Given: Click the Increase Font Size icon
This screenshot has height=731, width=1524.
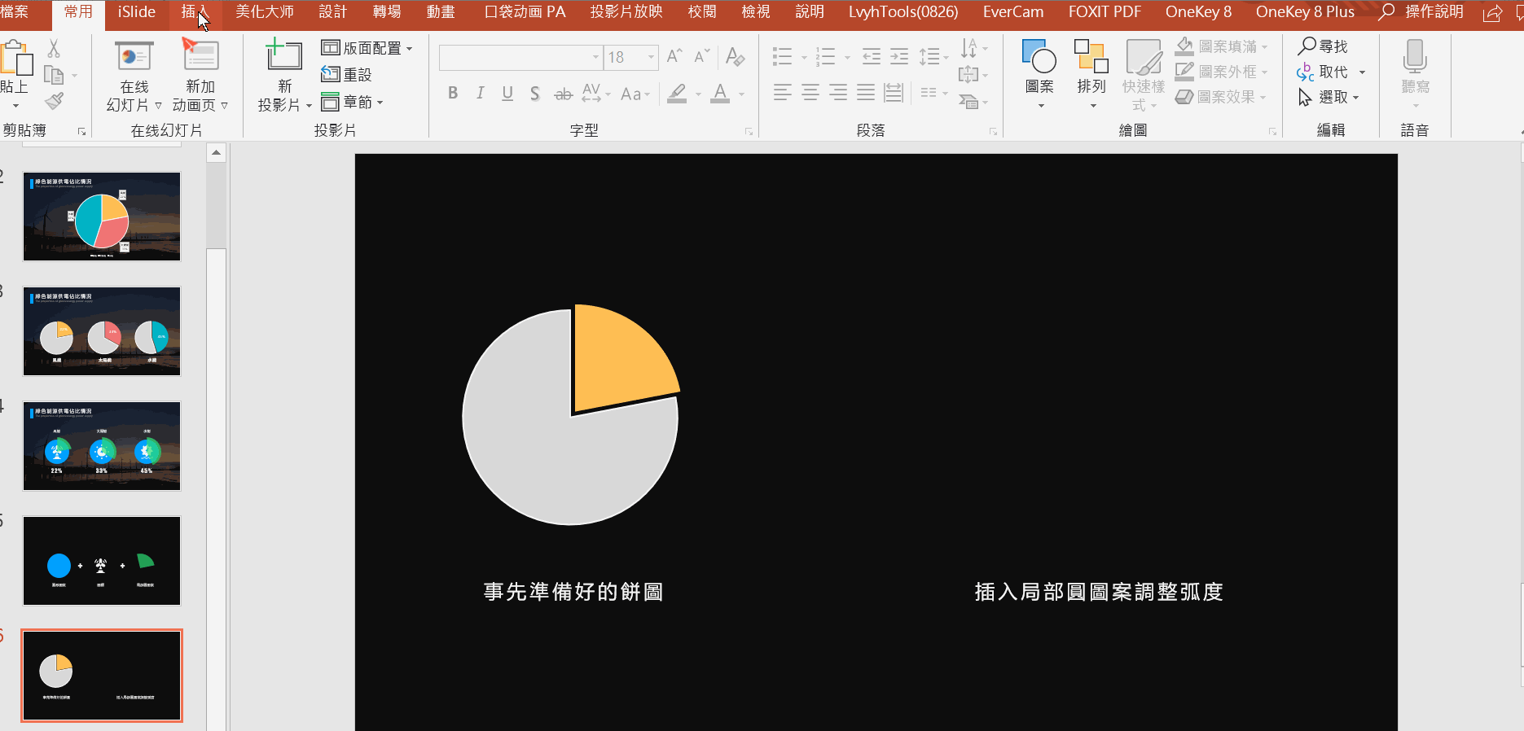Looking at the screenshot, I should tap(674, 56).
